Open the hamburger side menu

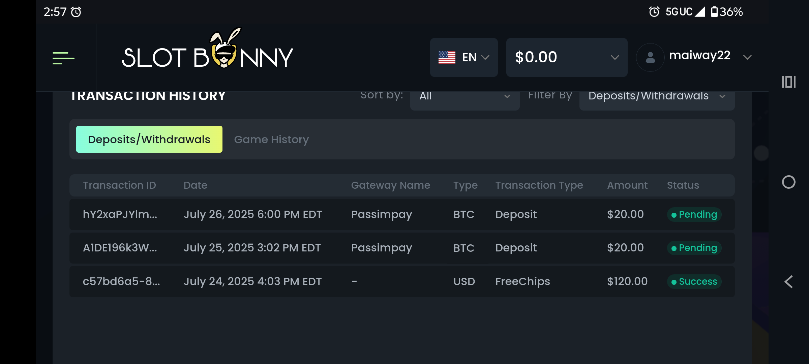coord(63,58)
